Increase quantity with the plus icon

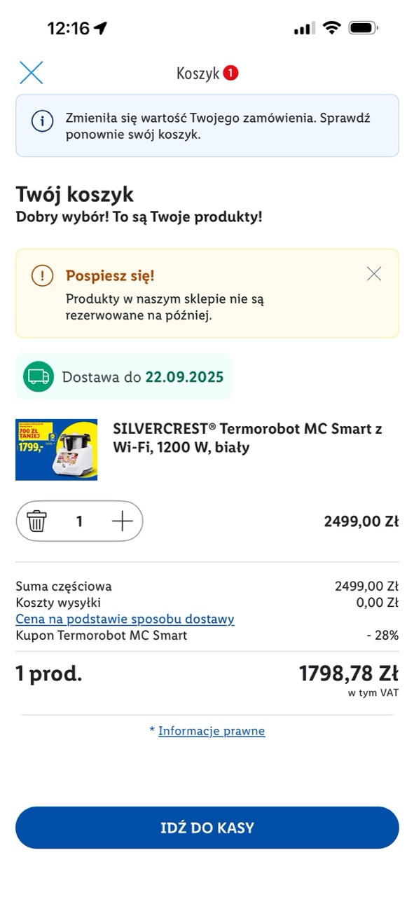point(122,521)
